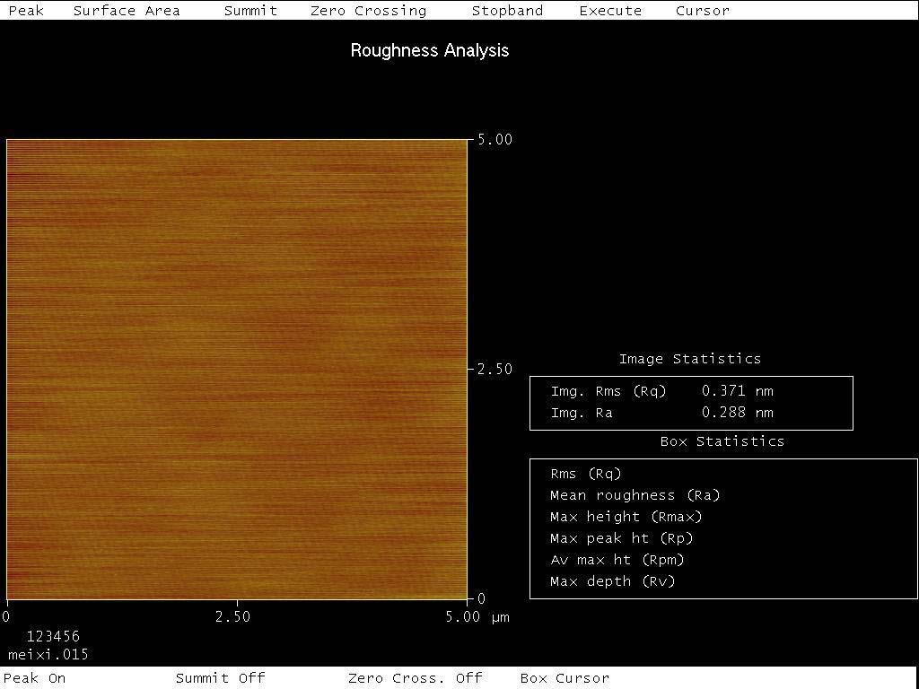The height and width of the screenshot is (689, 919).
Task: Click Mean roughness (Ra) in Box Statistics
Action: [x=635, y=495]
